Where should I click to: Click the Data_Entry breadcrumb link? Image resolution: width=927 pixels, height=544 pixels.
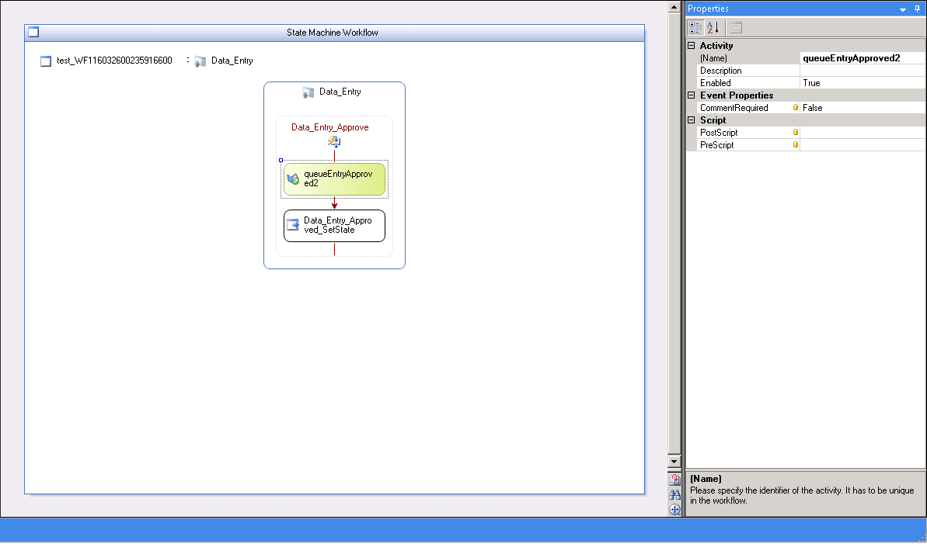232,61
